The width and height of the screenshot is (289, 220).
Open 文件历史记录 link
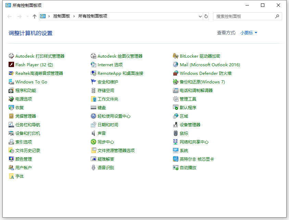[28, 151]
